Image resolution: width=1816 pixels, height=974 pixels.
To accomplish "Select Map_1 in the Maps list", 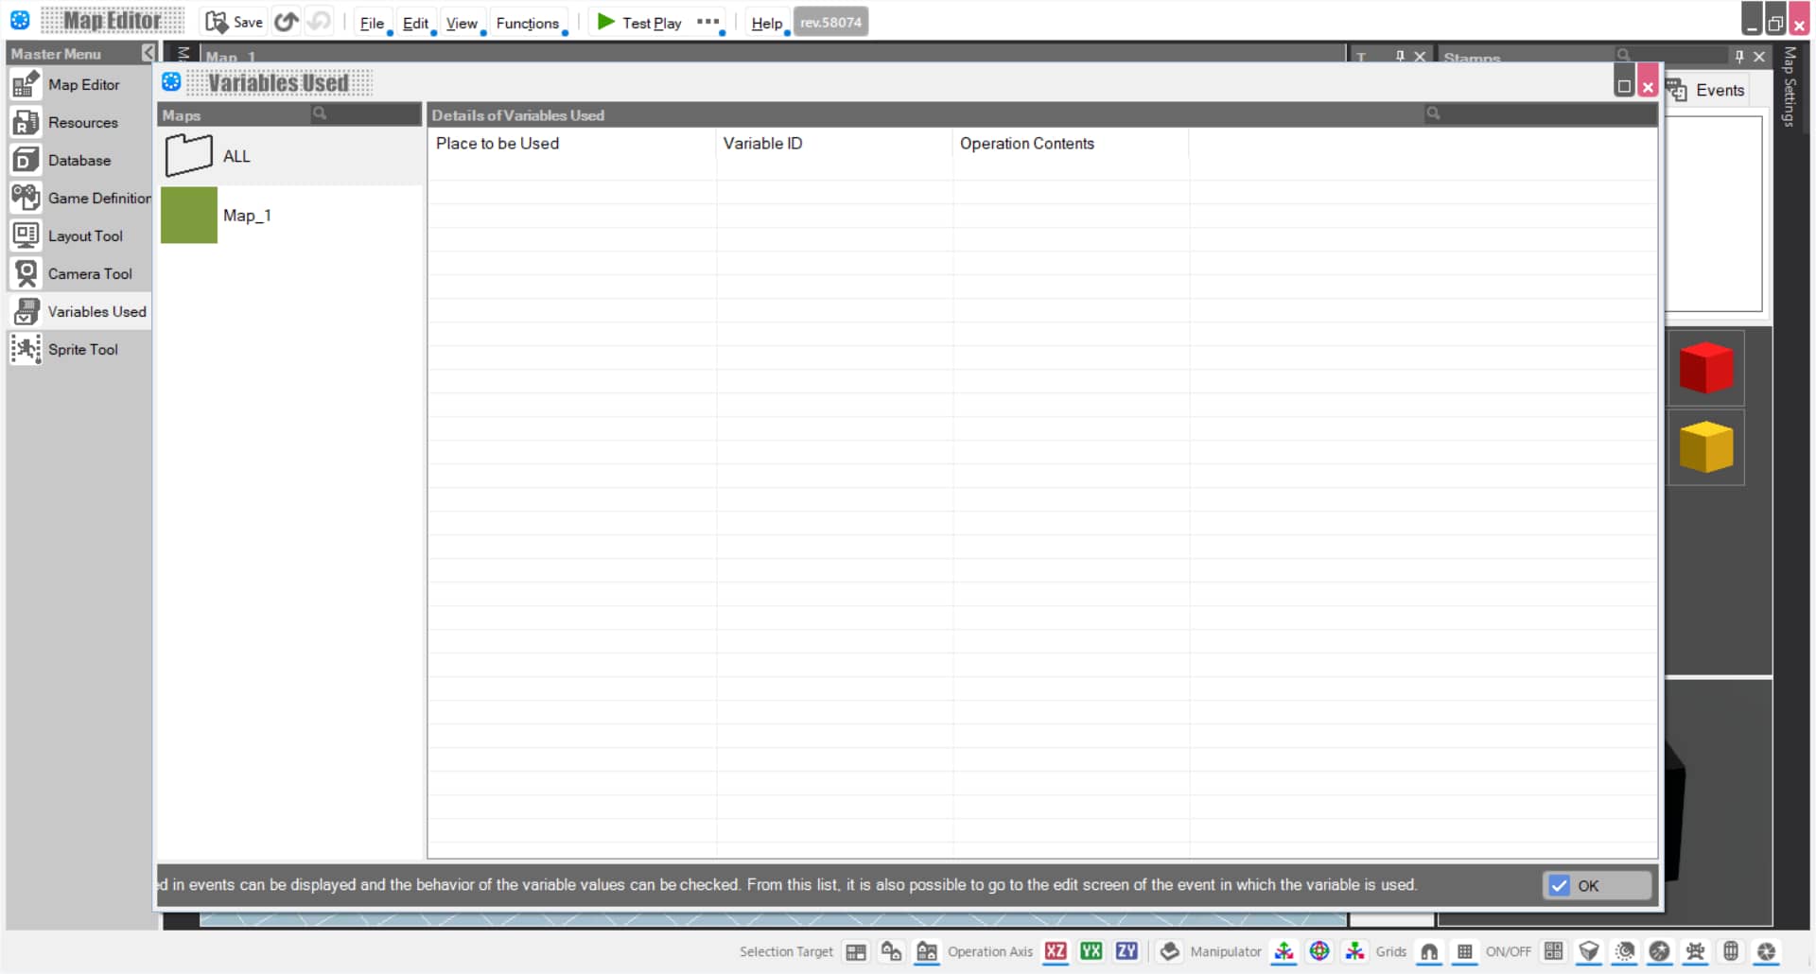I will [288, 216].
